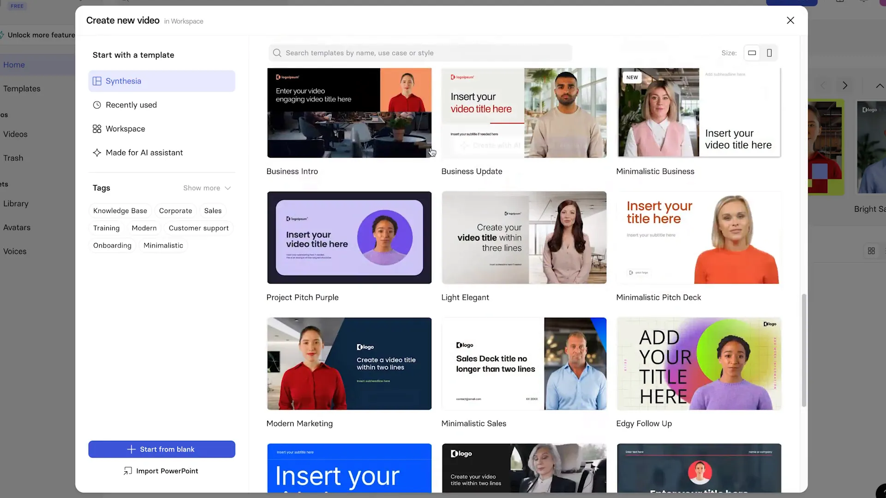886x498 pixels.
Task: Select Edgy Follow Up template thumbnail
Action: [x=699, y=364]
